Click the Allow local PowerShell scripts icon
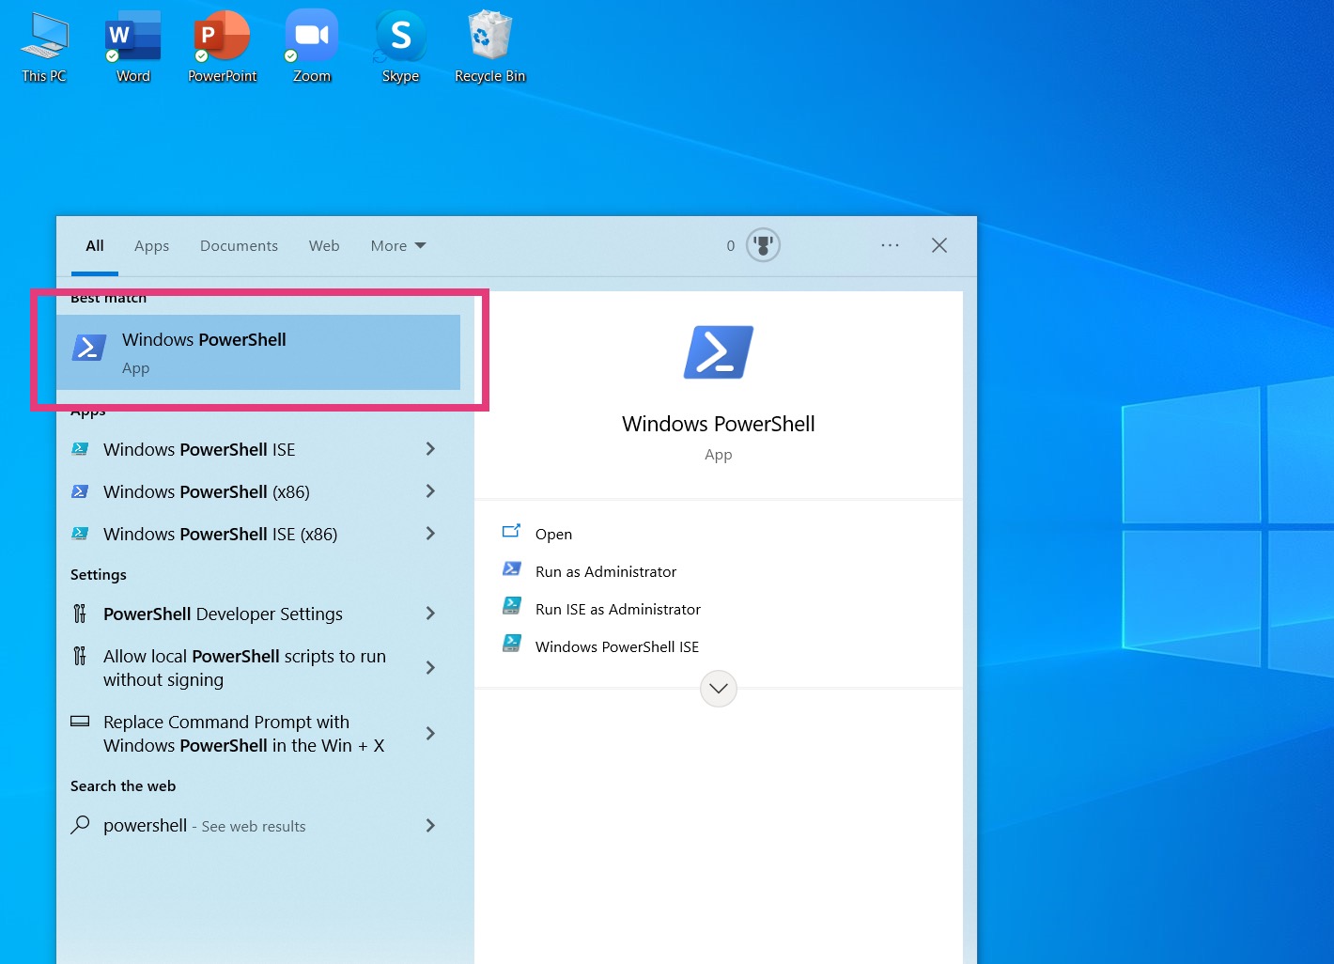1334x964 pixels. point(80,656)
